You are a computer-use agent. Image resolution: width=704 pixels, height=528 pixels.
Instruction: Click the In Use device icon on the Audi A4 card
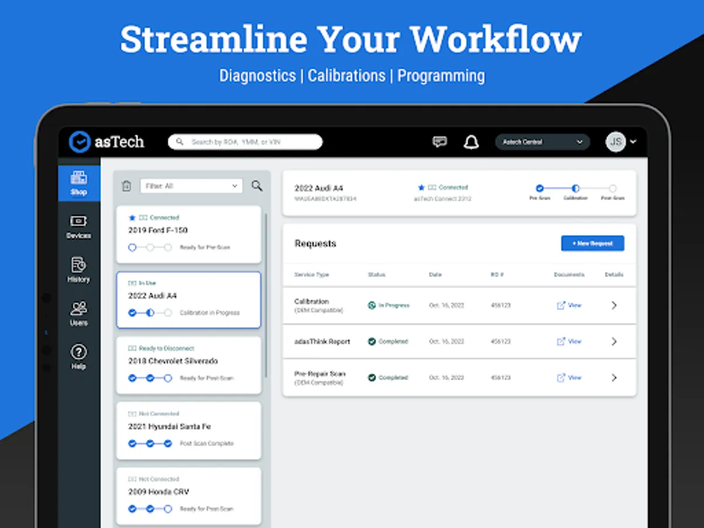tap(132, 283)
